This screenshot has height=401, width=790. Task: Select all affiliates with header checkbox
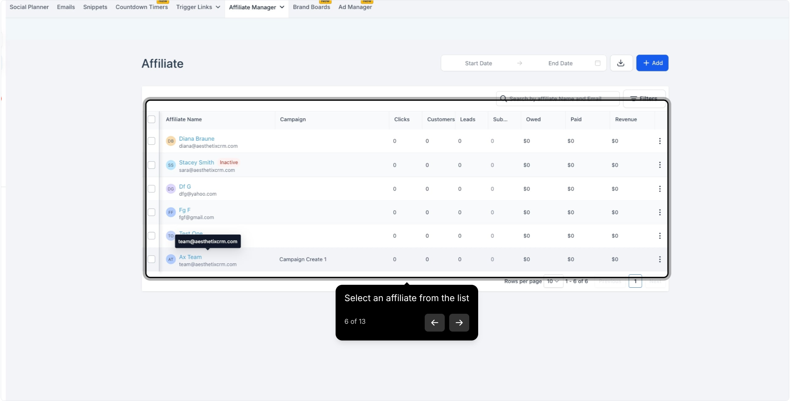point(151,119)
